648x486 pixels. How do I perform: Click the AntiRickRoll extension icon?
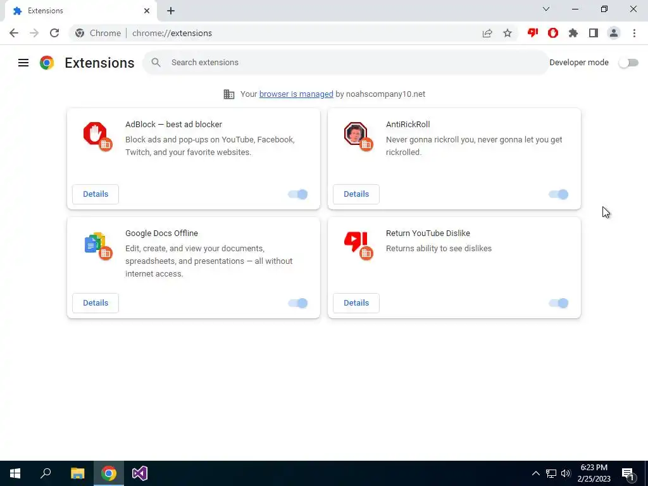pyautogui.click(x=356, y=133)
